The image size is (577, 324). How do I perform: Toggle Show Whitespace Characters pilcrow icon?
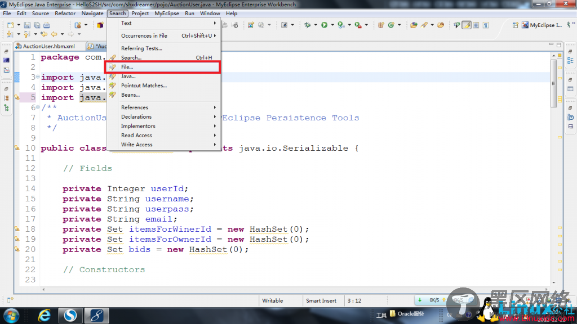[x=486, y=25]
